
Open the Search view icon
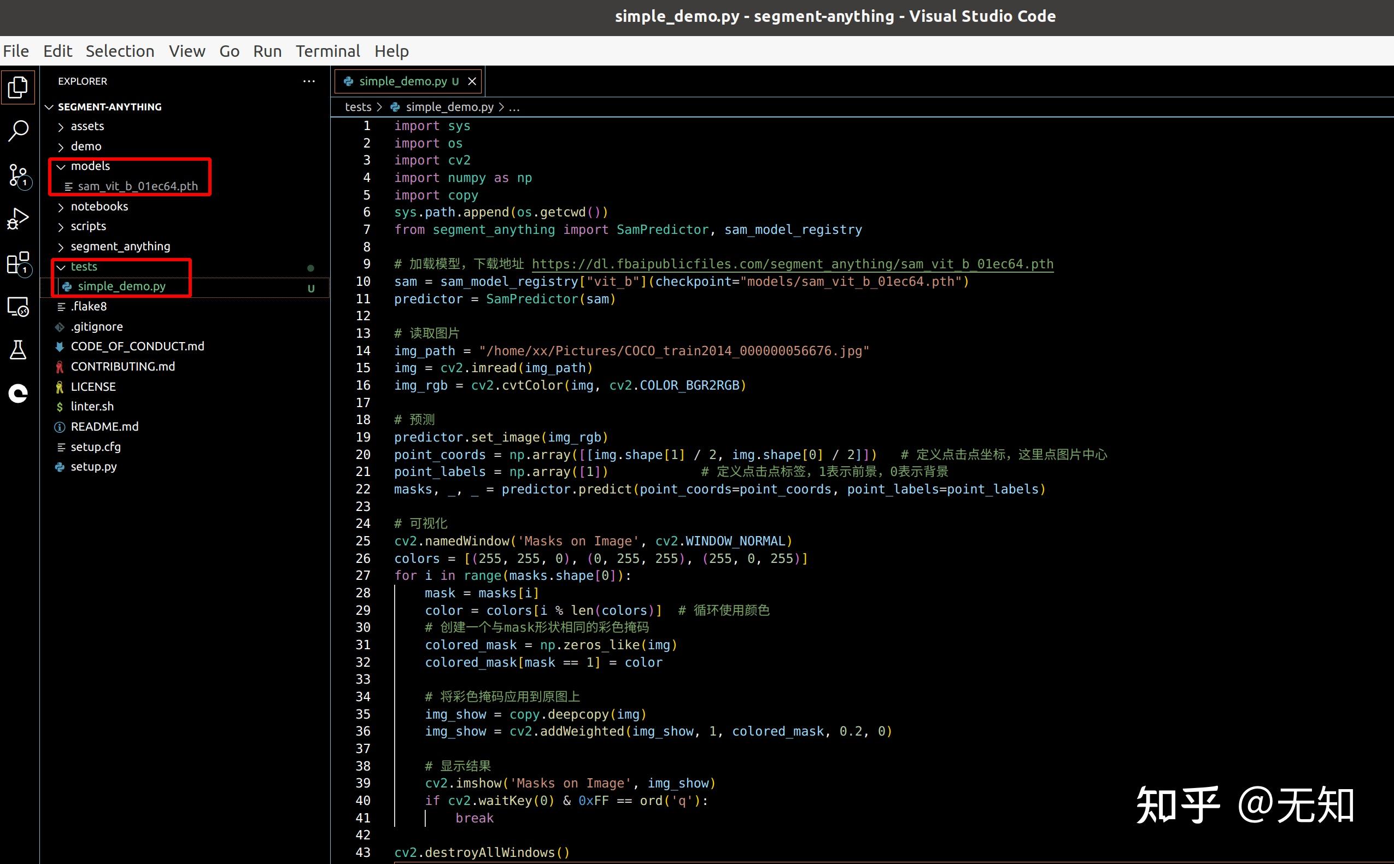pos(17,131)
